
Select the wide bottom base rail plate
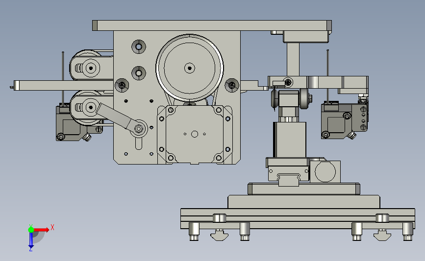click(x=298, y=218)
